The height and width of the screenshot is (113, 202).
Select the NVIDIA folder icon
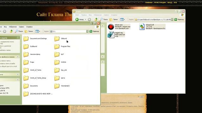click(x=57, y=62)
